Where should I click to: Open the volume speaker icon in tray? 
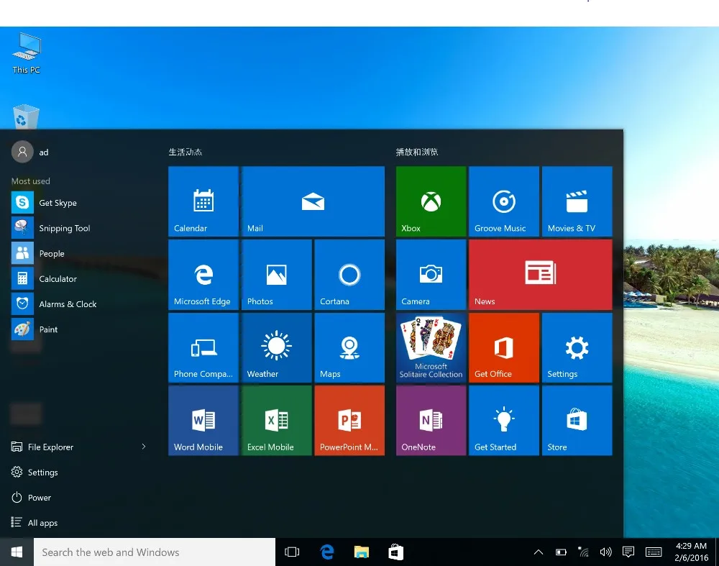(605, 552)
